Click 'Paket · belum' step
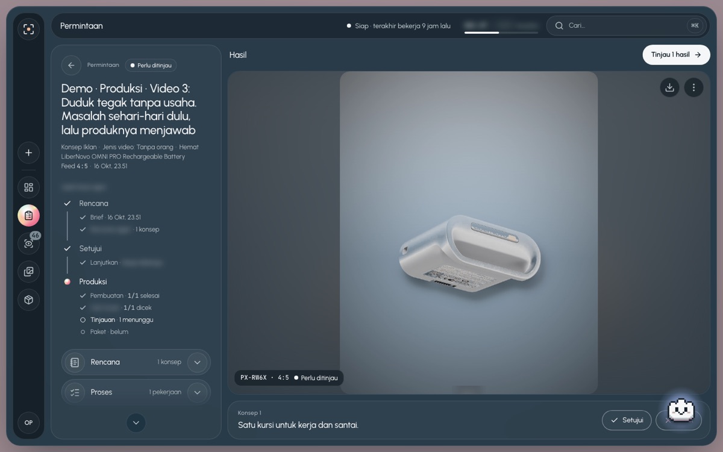This screenshot has width=723, height=452. coord(109,332)
